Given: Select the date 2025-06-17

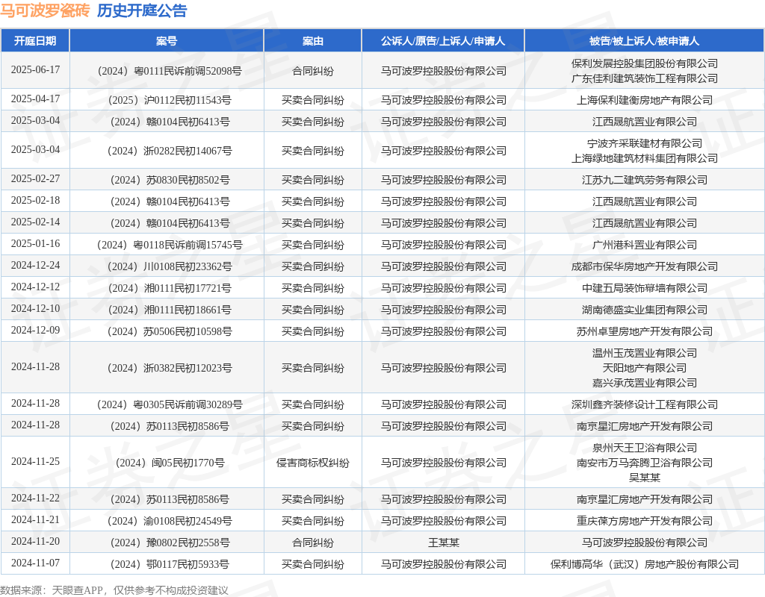Looking at the screenshot, I should (x=36, y=69).
